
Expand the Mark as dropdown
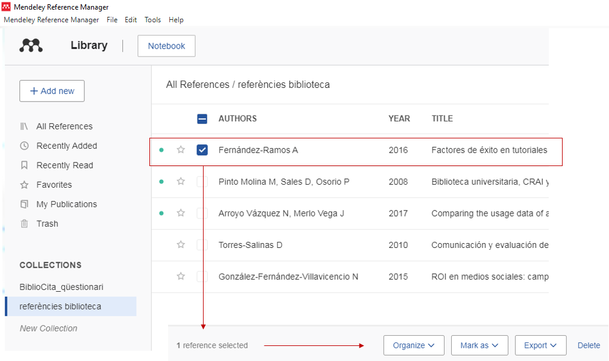[x=479, y=345]
